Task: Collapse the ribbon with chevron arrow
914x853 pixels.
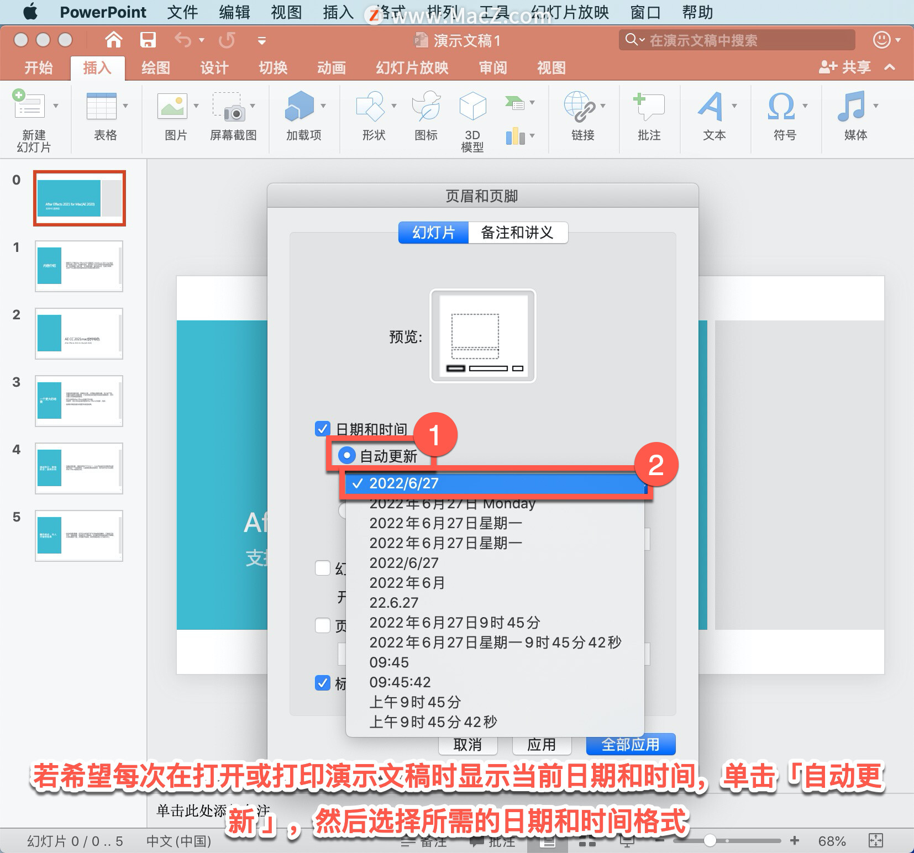Action: point(890,67)
